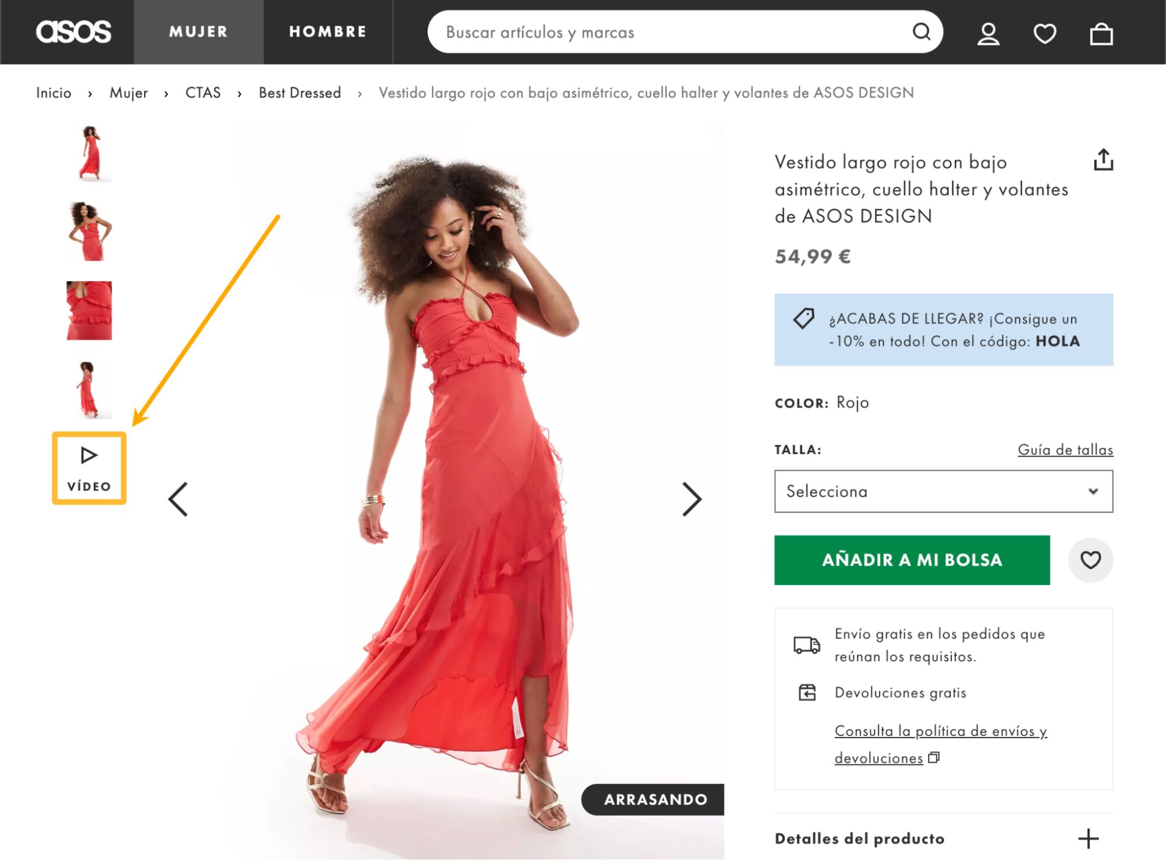The width and height of the screenshot is (1166, 863).
Task: Open saved items via the heart icon
Action: (x=1045, y=33)
